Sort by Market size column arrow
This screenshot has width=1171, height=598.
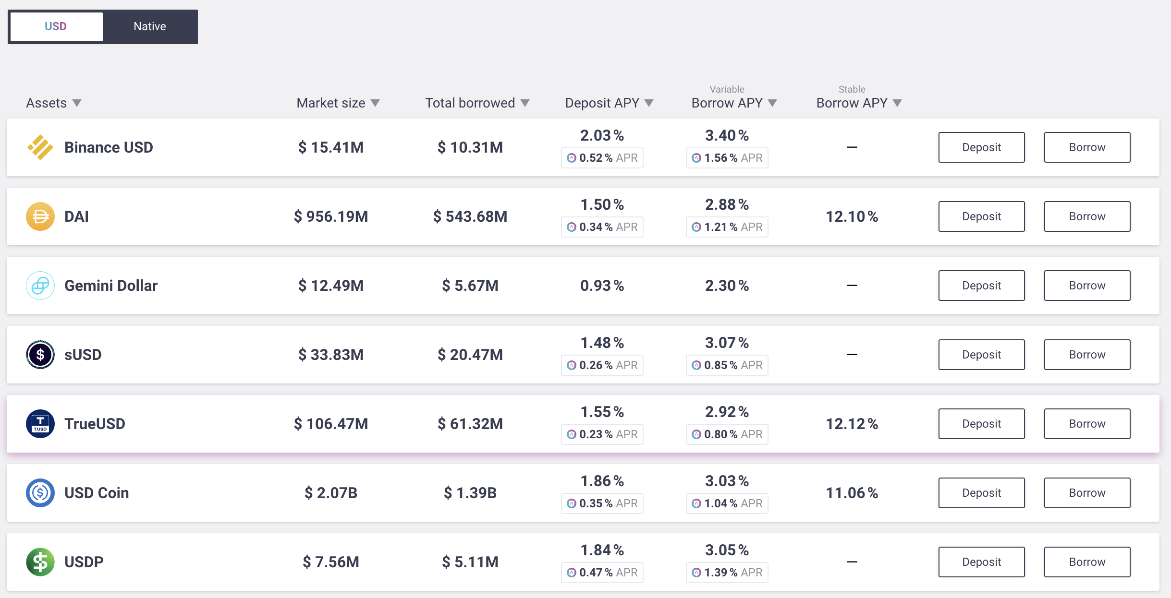pyautogui.click(x=376, y=103)
